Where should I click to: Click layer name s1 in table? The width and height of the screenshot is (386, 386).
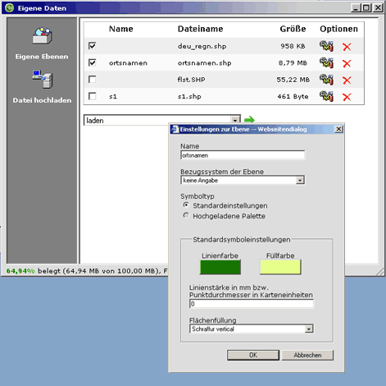[113, 96]
